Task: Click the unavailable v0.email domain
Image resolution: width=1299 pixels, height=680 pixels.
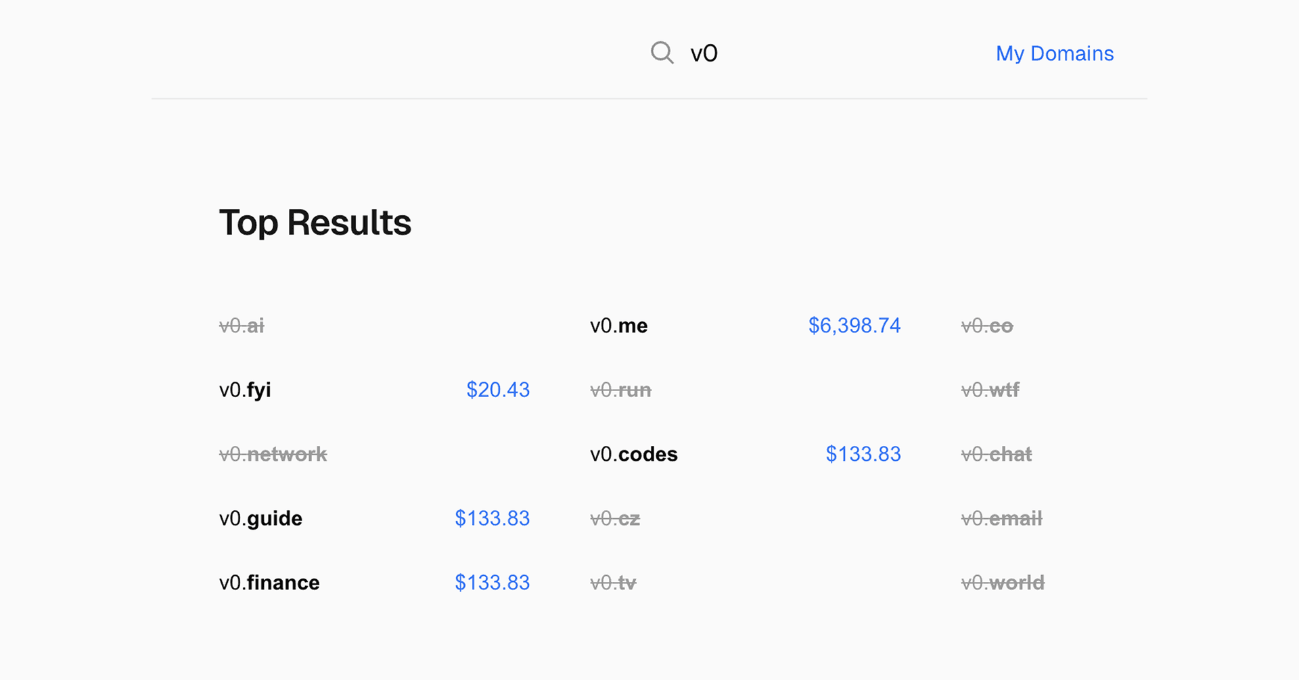Action: pos(1001,518)
